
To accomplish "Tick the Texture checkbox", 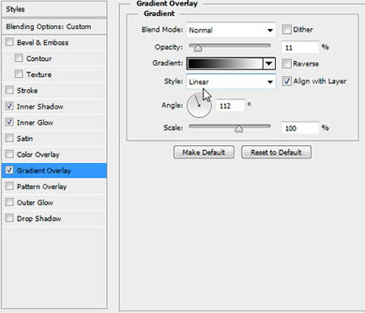I will tap(19, 74).
